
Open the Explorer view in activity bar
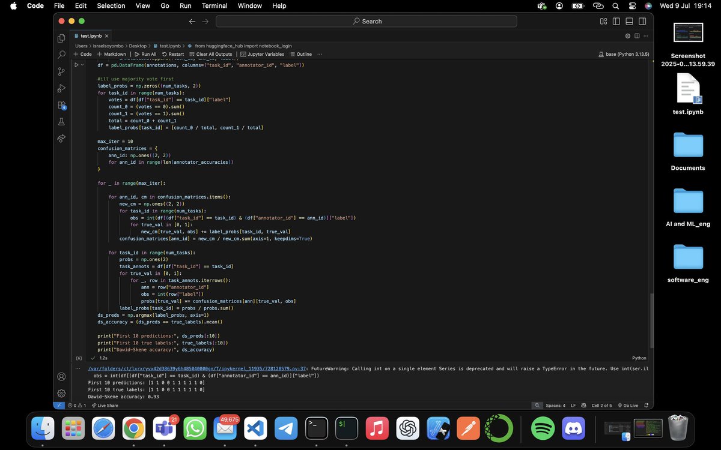coord(61,38)
